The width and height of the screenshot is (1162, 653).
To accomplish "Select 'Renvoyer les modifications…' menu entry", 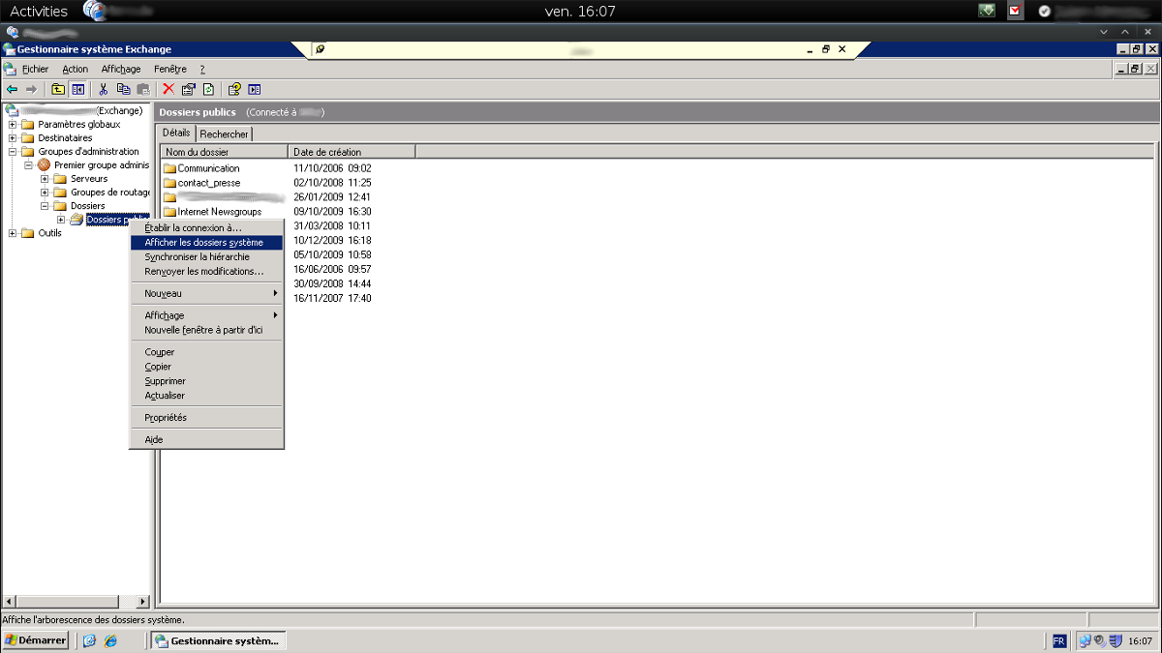I will click(206, 272).
